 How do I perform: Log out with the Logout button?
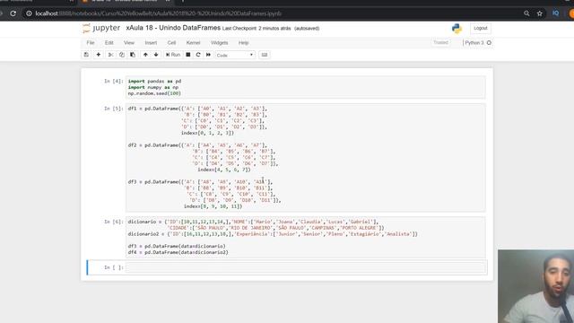(481, 28)
